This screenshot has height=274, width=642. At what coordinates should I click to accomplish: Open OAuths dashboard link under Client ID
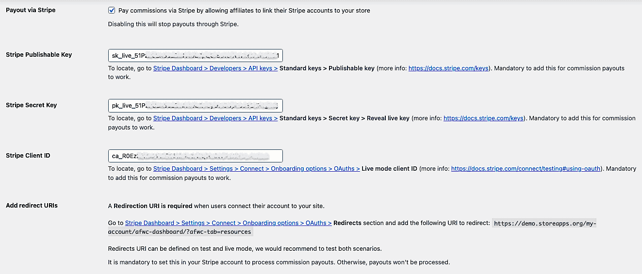coord(256,169)
